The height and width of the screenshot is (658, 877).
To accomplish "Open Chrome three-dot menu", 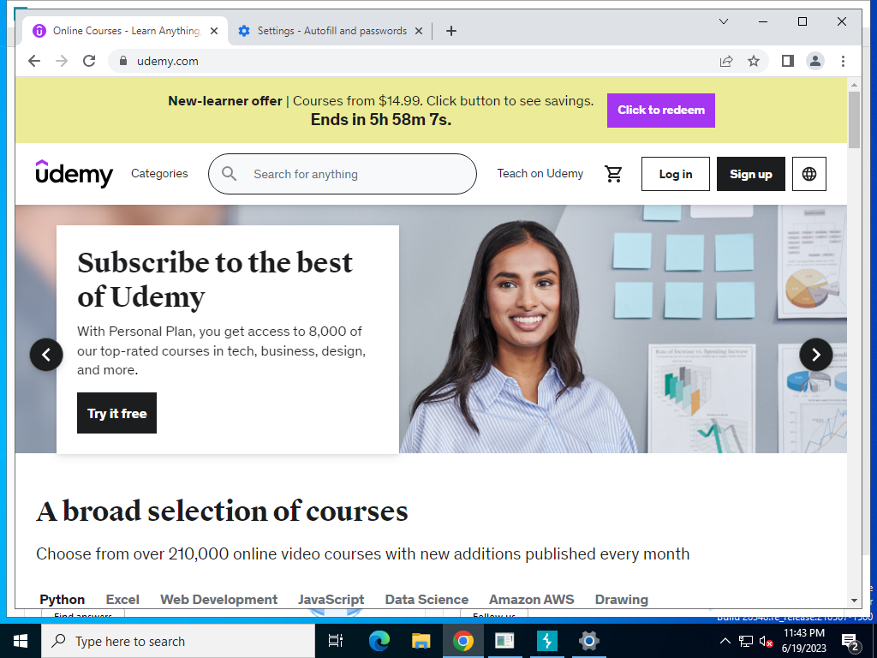I will [843, 61].
